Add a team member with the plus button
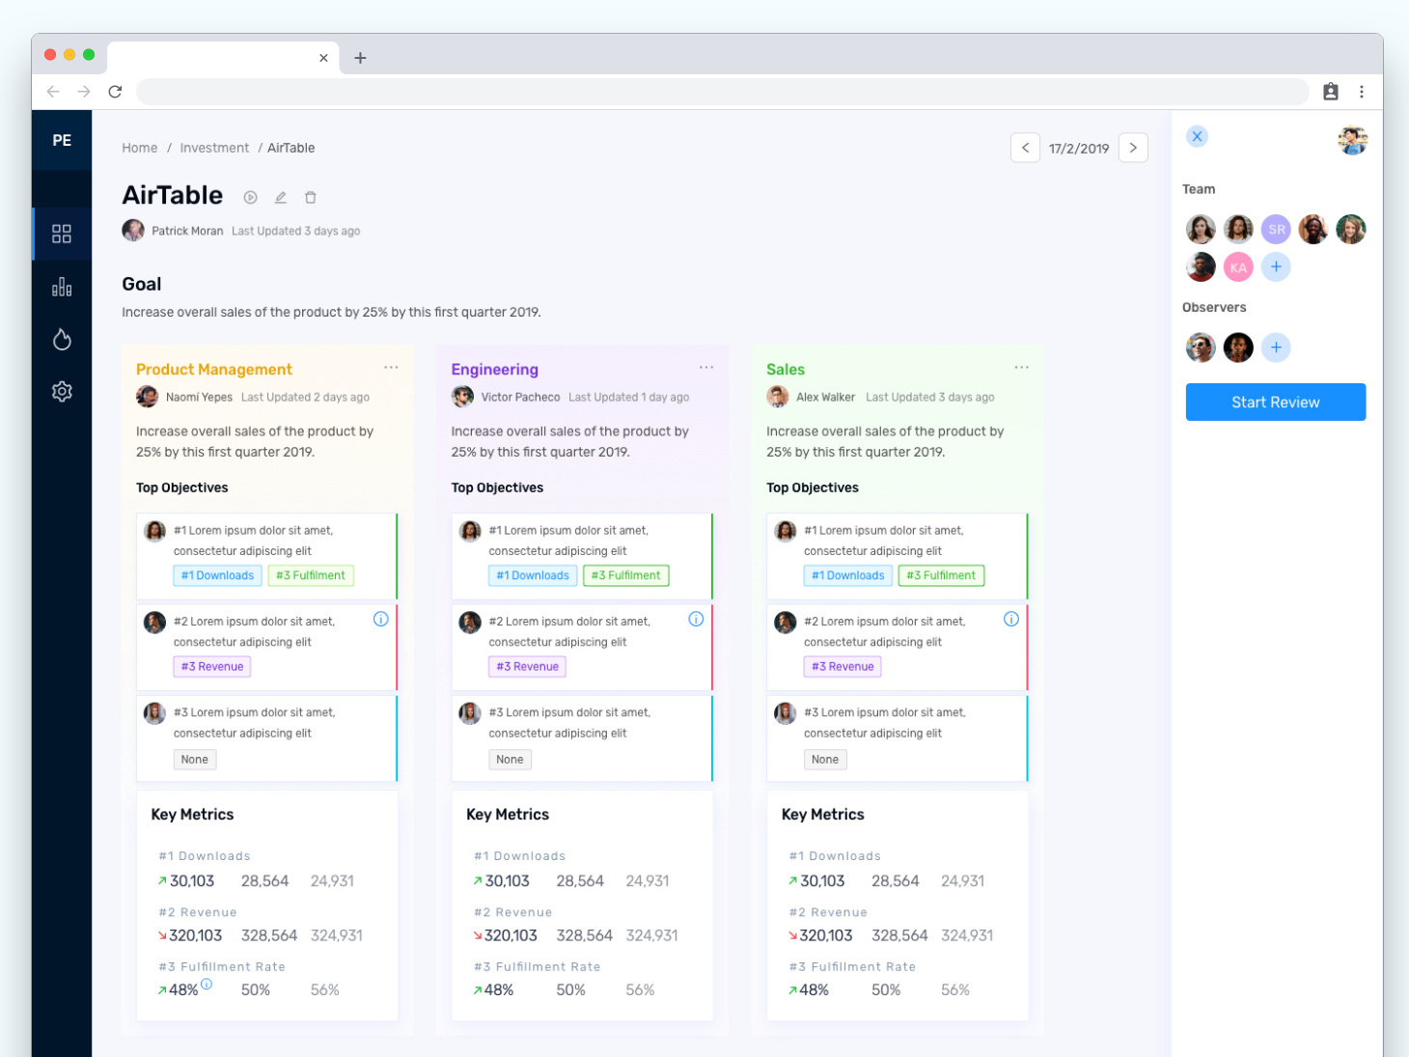1409x1057 pixels. (x=1276, y=266)
